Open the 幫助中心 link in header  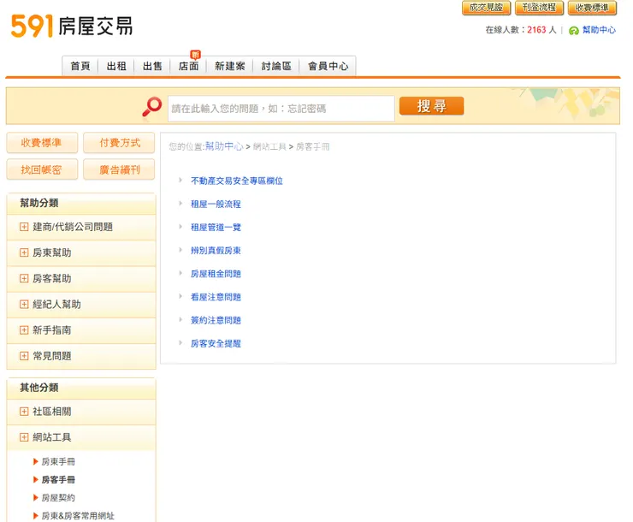click(599, 30)
